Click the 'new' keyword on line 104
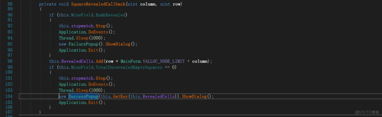This screenshot has height=117, width=382. [x=63, y=96]
